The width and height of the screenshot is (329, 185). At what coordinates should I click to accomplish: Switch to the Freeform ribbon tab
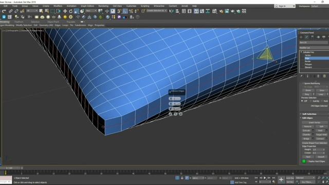[x=19, y=22]
